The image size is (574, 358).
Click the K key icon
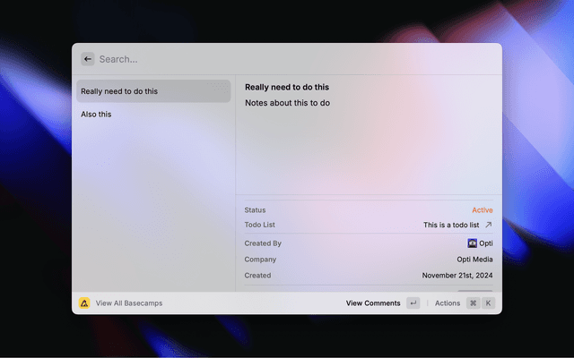click(x=488, y=303)
